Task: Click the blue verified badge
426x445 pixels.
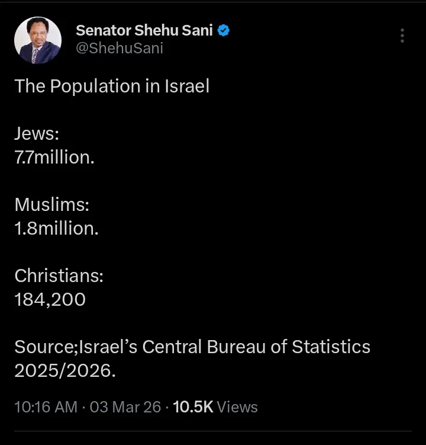Action: 224,31
